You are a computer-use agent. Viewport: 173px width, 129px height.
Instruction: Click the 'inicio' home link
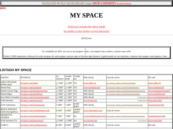pos(3,8)
